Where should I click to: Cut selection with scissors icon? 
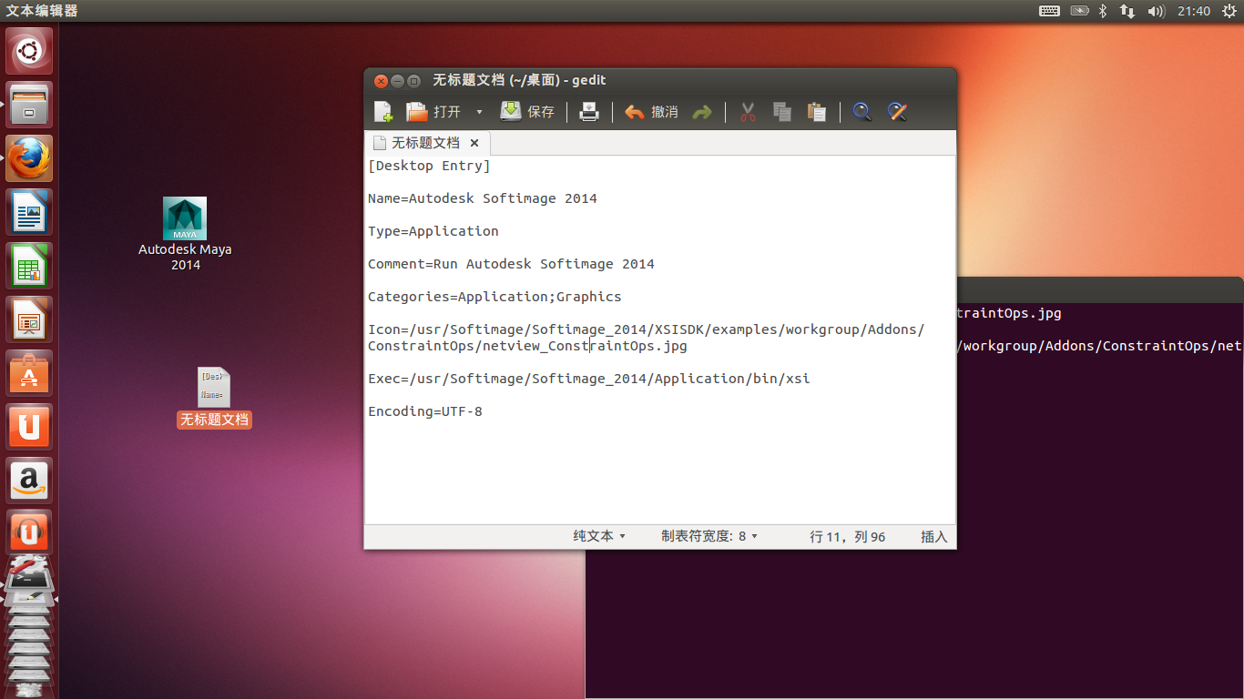pyautogui.click(x=748, y=112)
